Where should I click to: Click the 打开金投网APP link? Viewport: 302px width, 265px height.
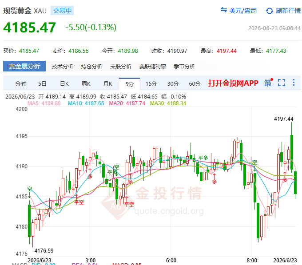point(233,83)
